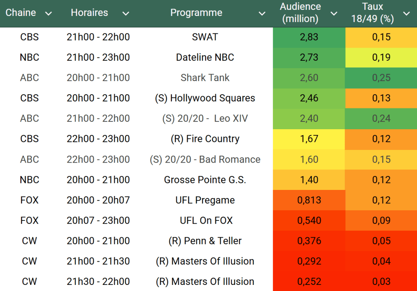Screen dimensions: 417x291
Task: Click the UFL Pregame programme cell
Action: click(x=205, y=200)
